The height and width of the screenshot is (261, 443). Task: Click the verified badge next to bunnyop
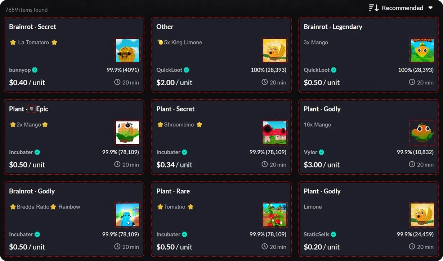click(x=35, y=70)
